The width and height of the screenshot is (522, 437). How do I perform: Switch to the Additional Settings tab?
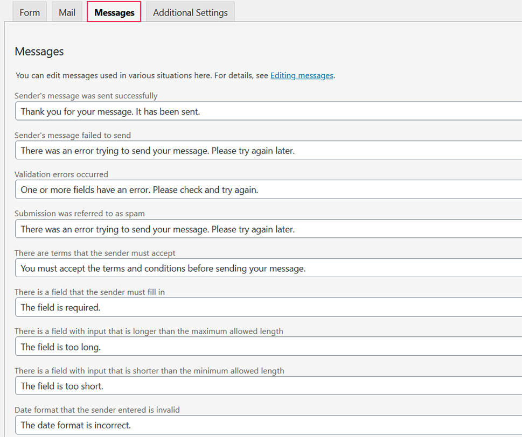[x=190, y=12]
